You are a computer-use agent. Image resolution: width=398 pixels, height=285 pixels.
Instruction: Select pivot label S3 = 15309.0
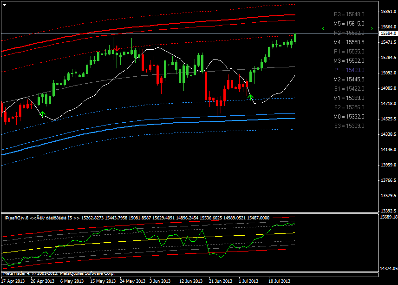pyautogui.click(x=349, y=126)
